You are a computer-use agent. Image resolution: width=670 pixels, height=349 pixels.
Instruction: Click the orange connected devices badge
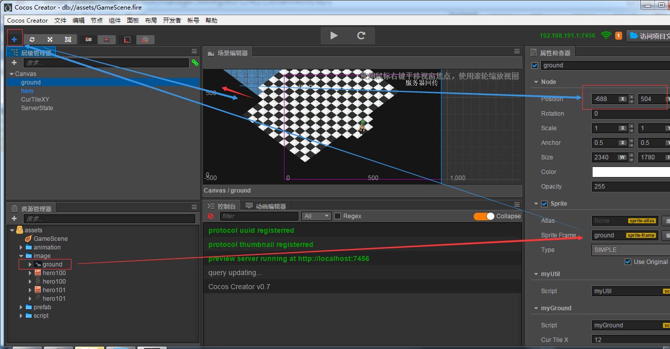click(619, 36)
